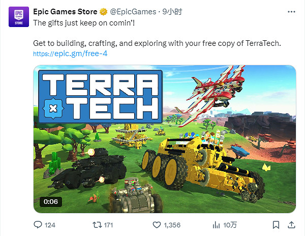
Task: Click the share upload arrow icon
Action: [x=291, y=225]
